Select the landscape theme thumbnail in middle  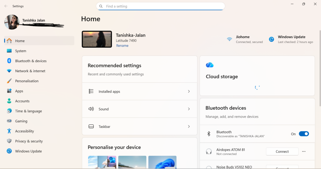(132, 162)
